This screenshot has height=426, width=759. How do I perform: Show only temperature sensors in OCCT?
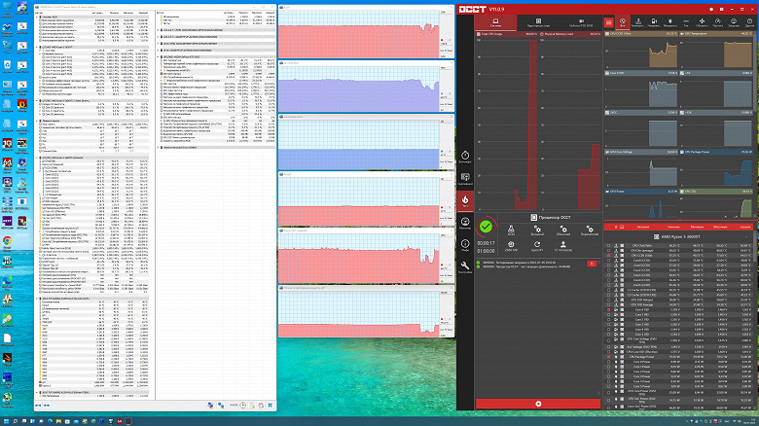638,22
